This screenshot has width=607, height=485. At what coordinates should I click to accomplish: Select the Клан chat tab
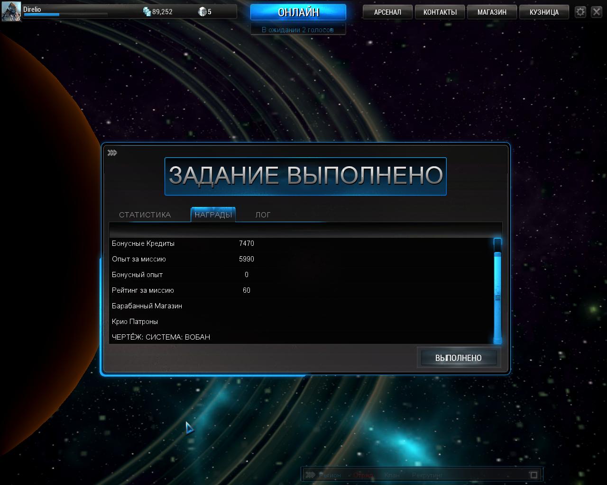(x=392, y=475)
